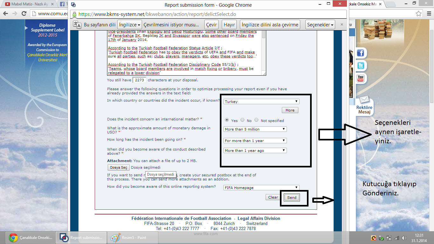The image size is (434, 244).
Task: Open the Twitter icon link
Action: 361,66
